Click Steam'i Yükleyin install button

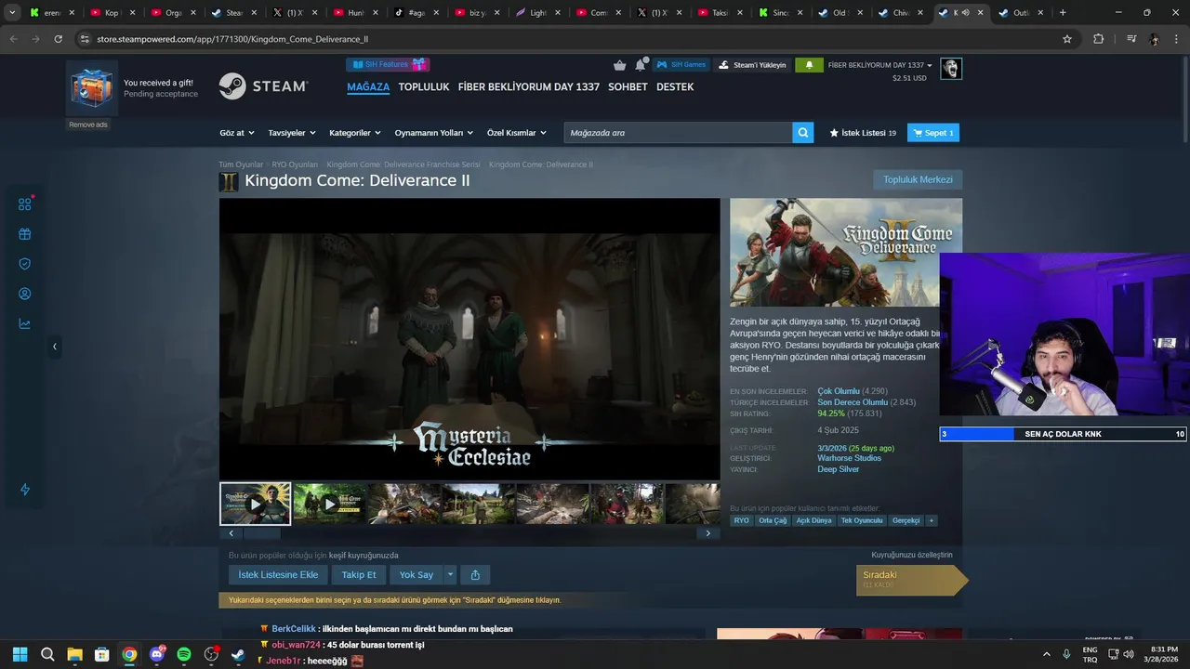coord(752,65)
